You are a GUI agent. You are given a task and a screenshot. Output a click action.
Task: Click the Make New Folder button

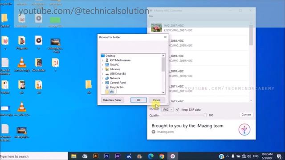point(112,100)
